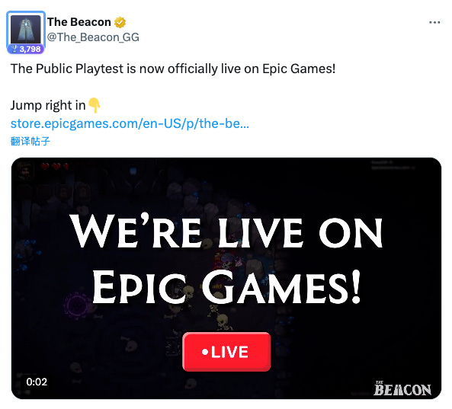Click the red LIVE button in the video
Screen dimensions: 452x409
(226, 352)
